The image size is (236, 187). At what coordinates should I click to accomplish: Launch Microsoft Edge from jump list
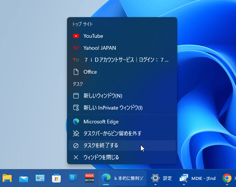122,122
